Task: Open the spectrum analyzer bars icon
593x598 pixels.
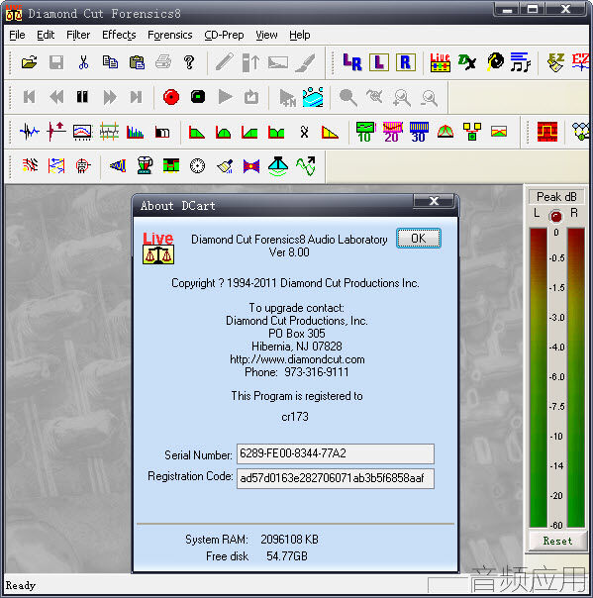Action: pos(135,132)
